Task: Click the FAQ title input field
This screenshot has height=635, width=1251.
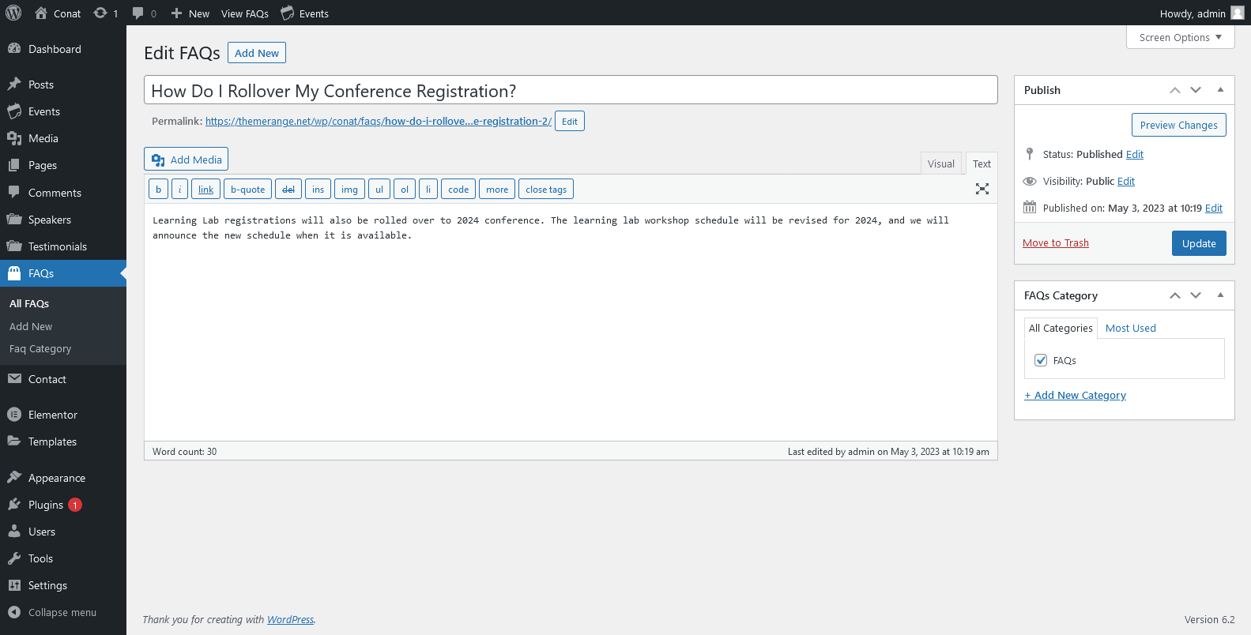Action: pyautogui.click(x=570, y=91)
